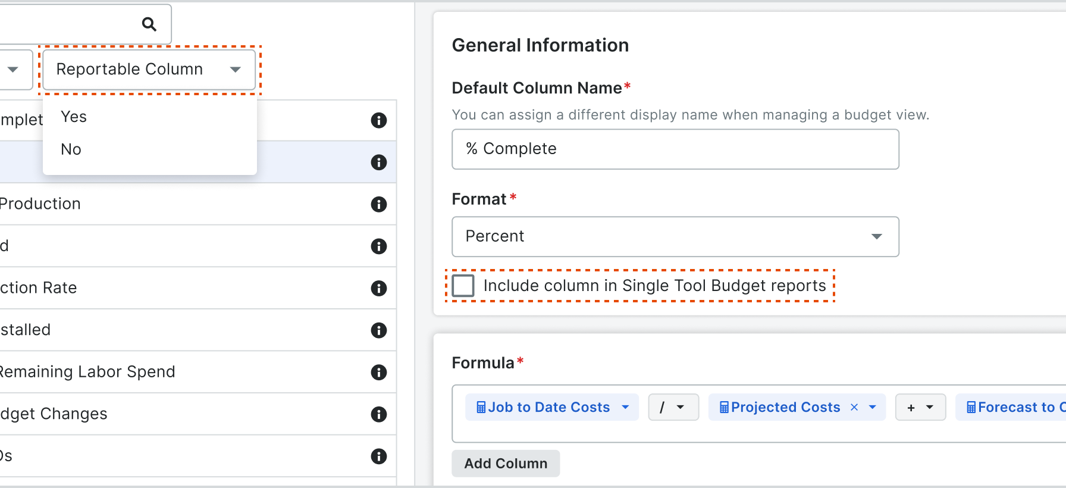Expand the Format Percent dropdown

coord(675,237)
